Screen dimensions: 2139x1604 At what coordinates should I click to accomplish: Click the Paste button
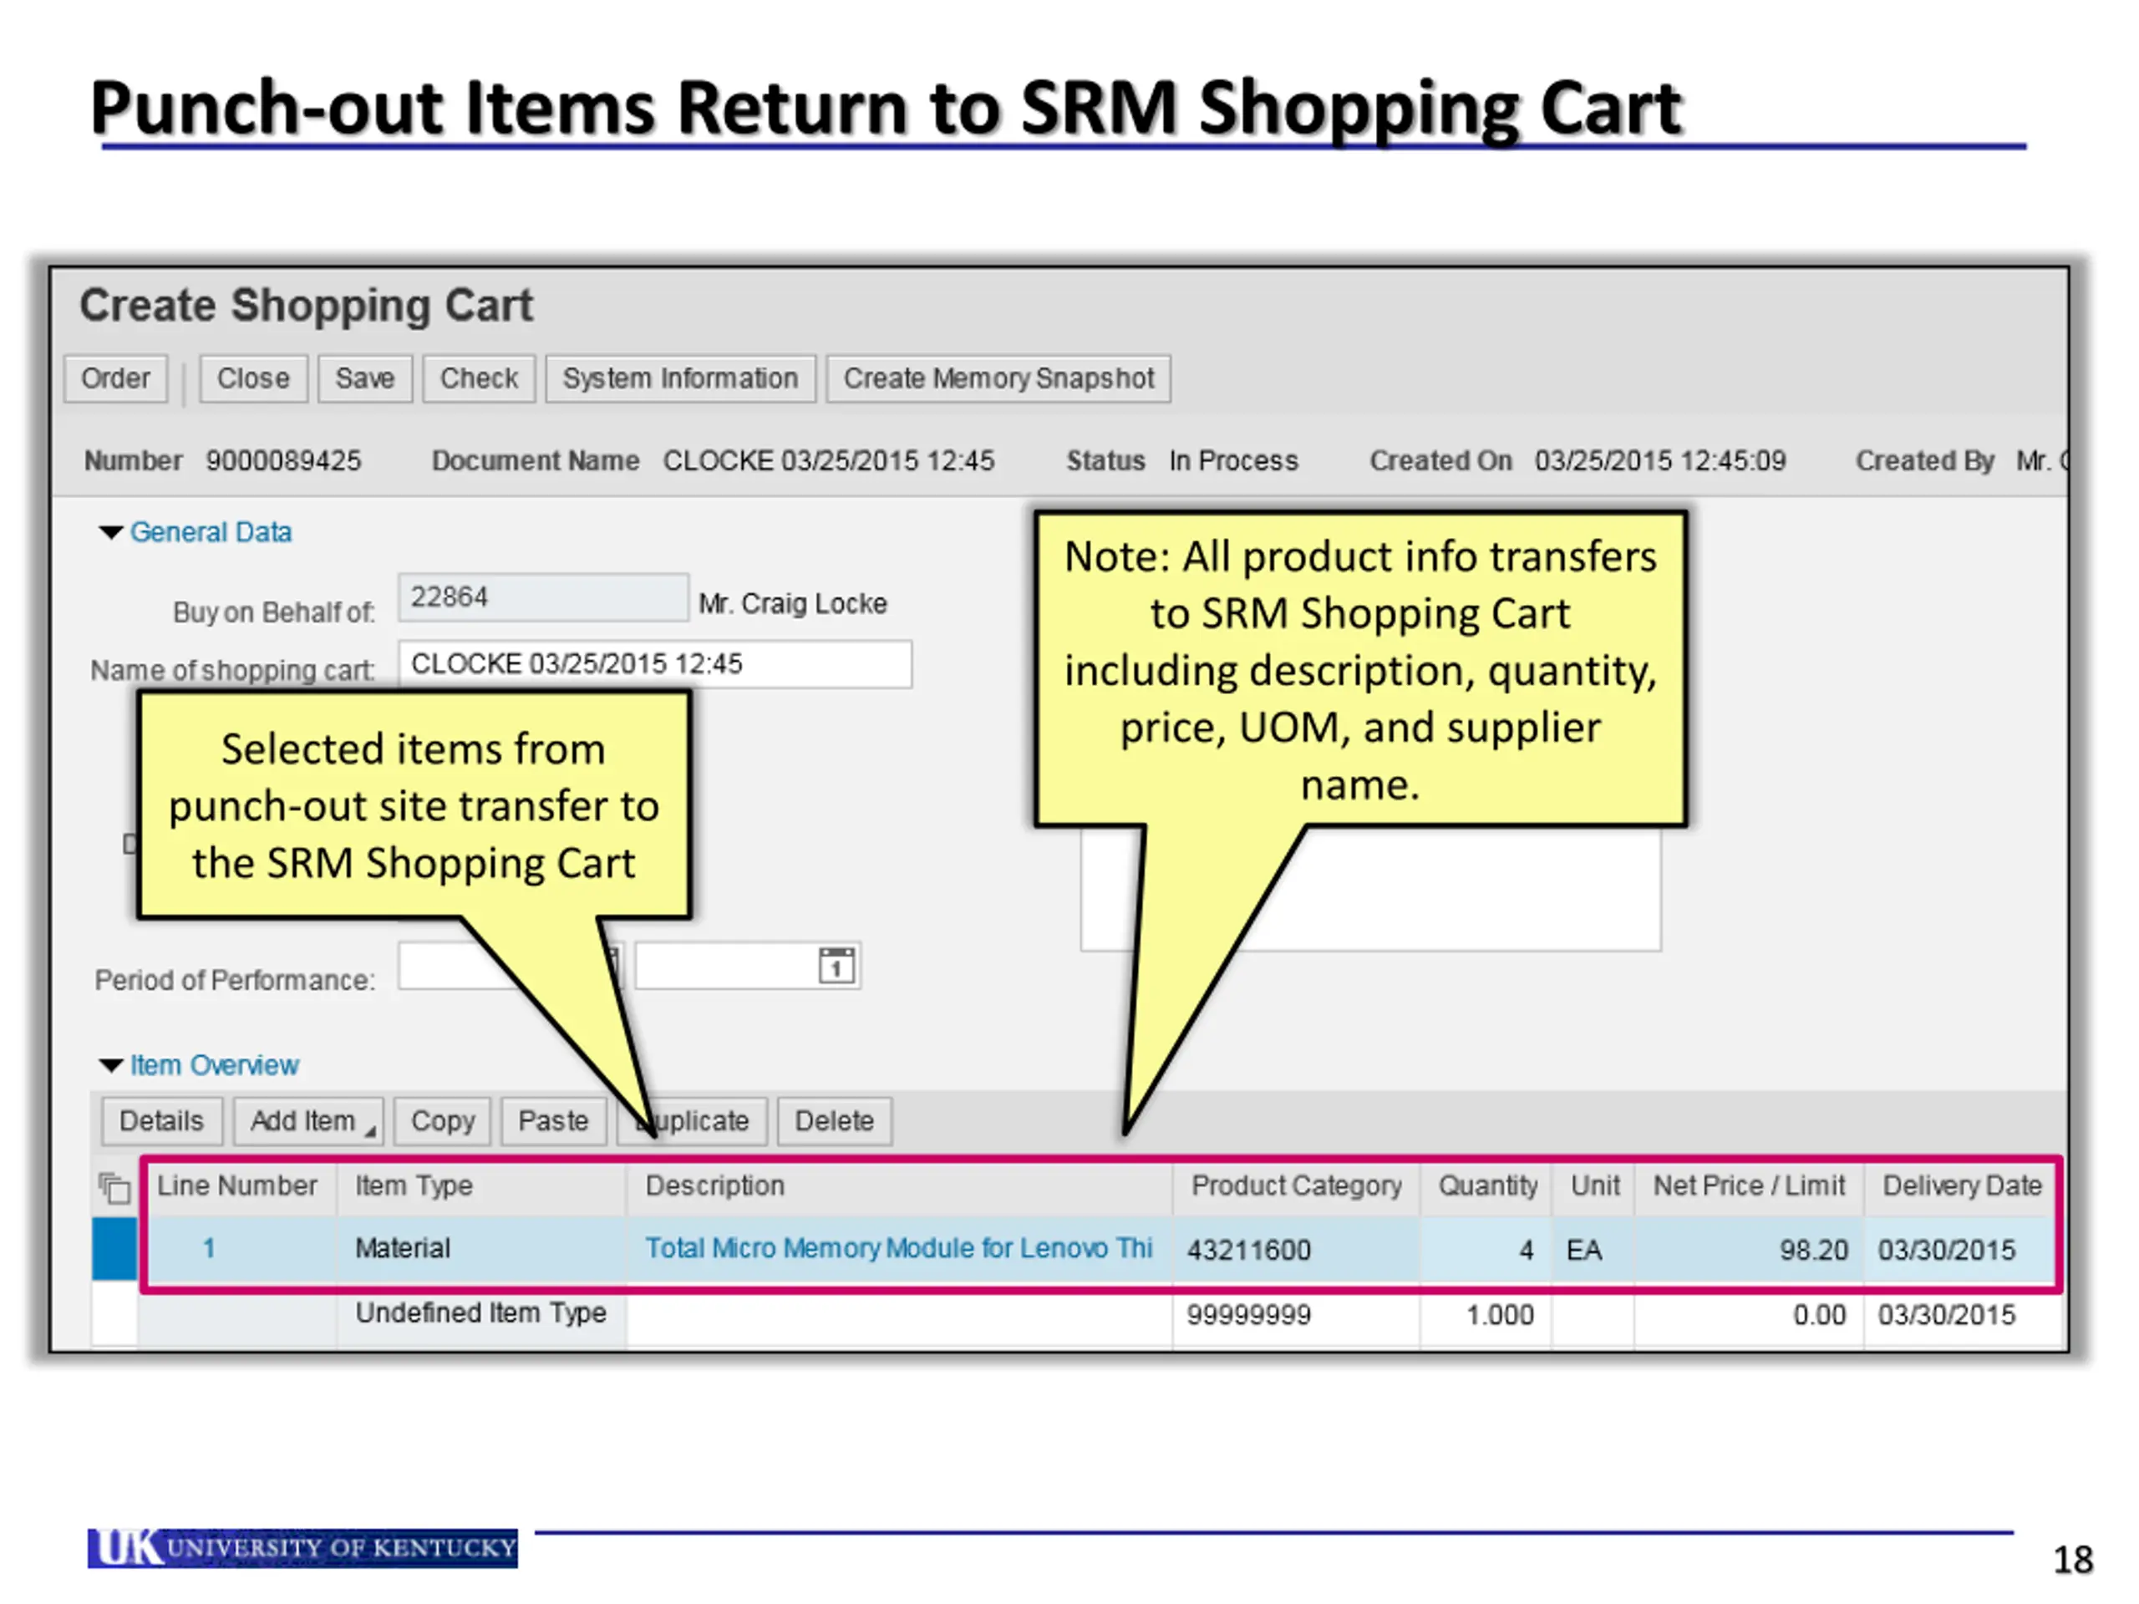(x=553, y=1120)
